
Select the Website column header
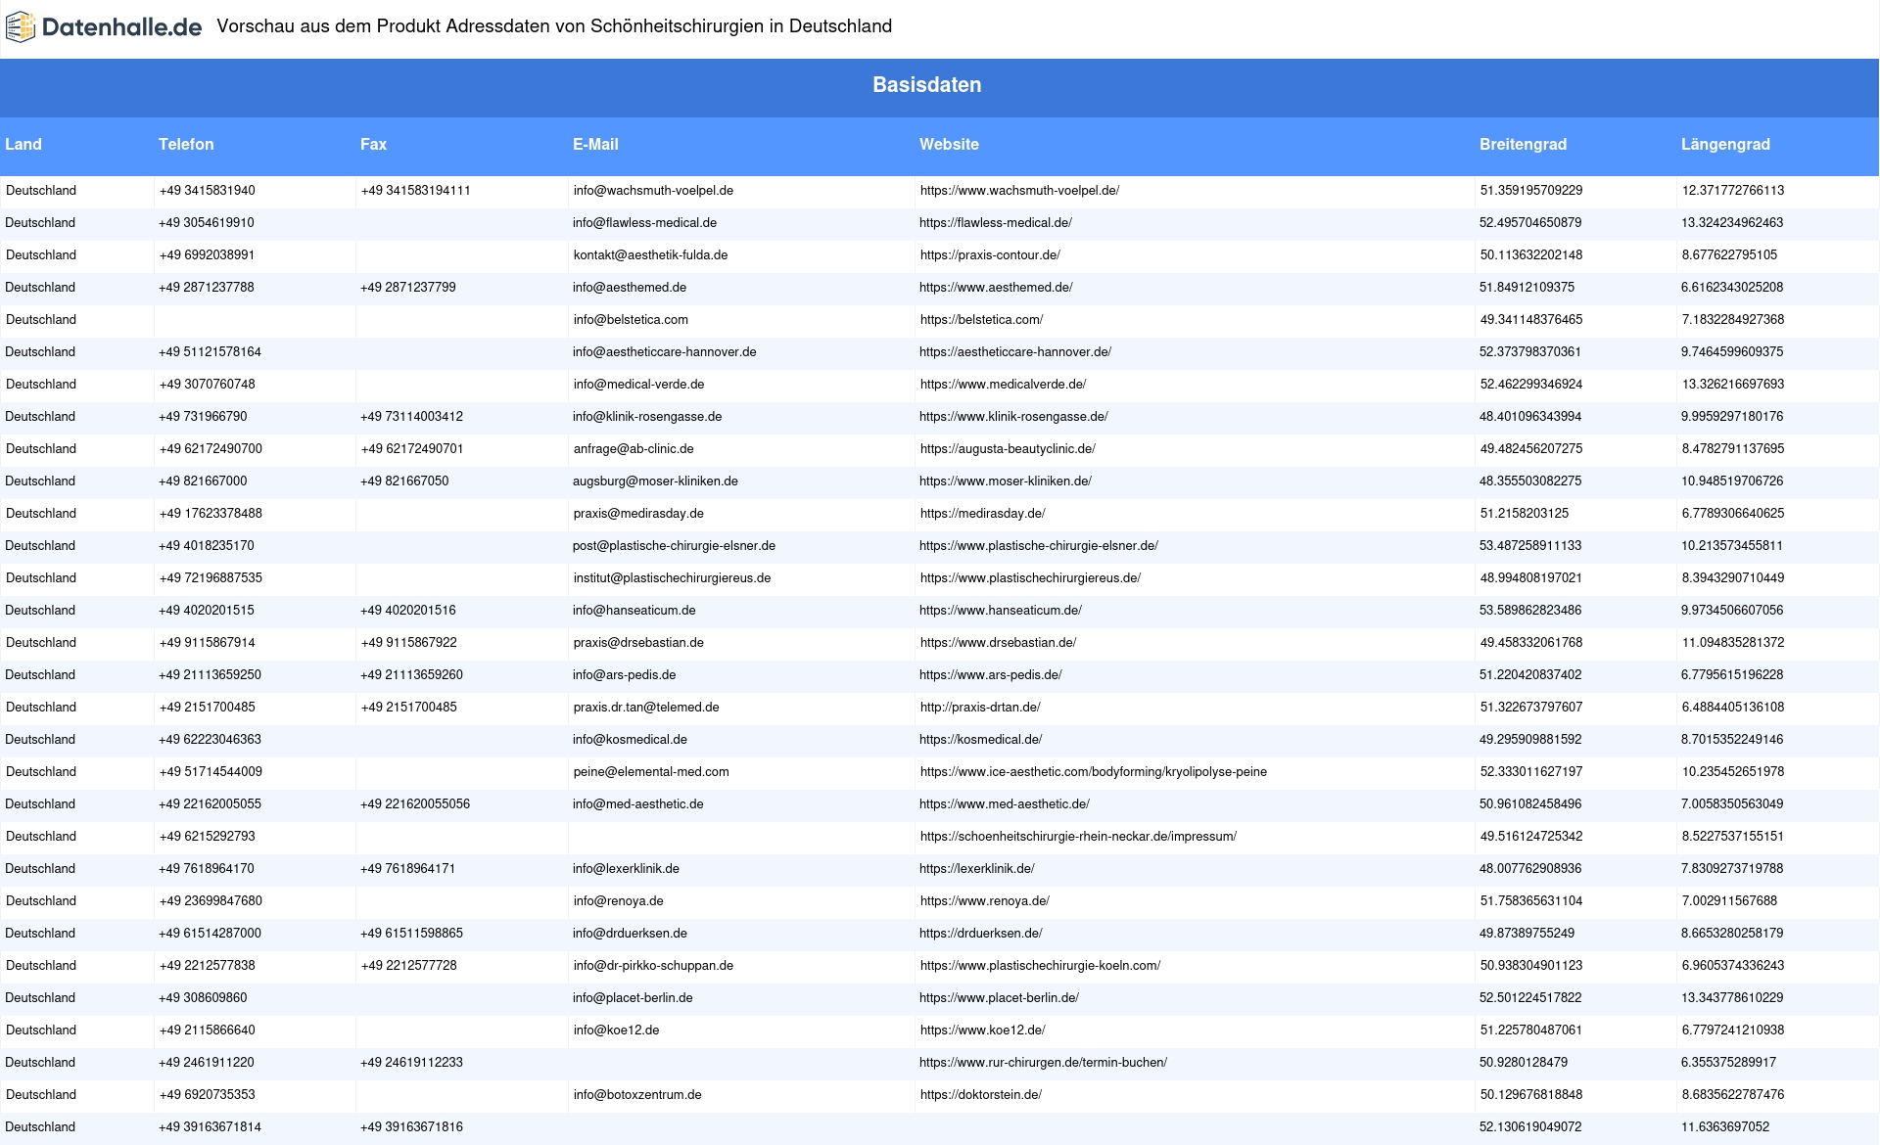(949, 144)
